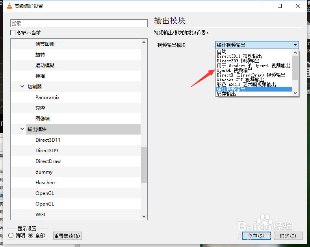
Task: Select 调节图像 in the settings tree
Action: (x=45, y=44)
